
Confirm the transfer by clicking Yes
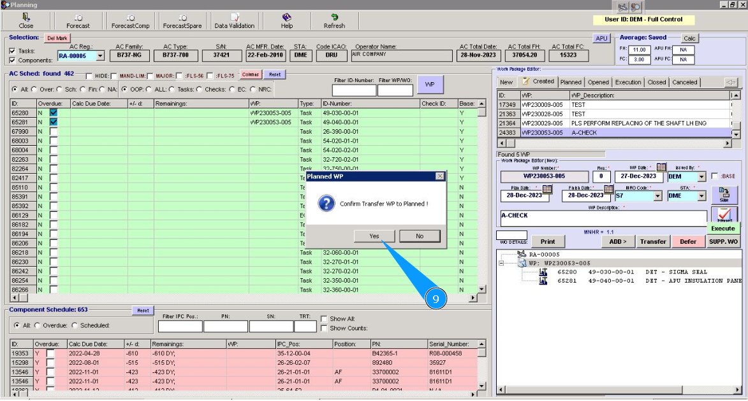374,236
